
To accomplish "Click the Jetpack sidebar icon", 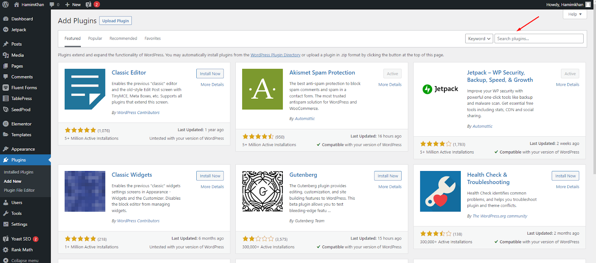I will pos(6,30).
